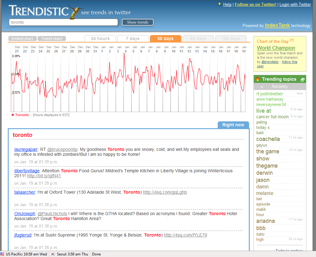Click trending topic melanie

[265, 193]
